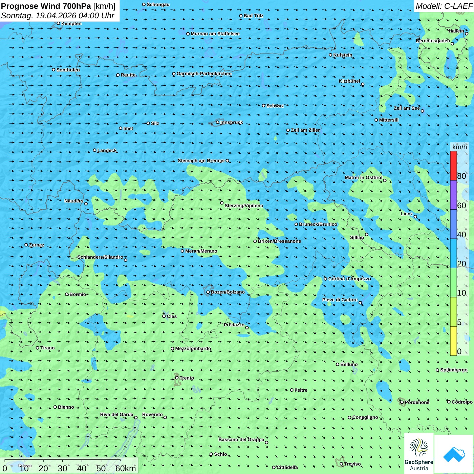Click the 'km/h' legend unit label
Image resolution: width=474 pixels, height=474 pixels.
[459, 147]
